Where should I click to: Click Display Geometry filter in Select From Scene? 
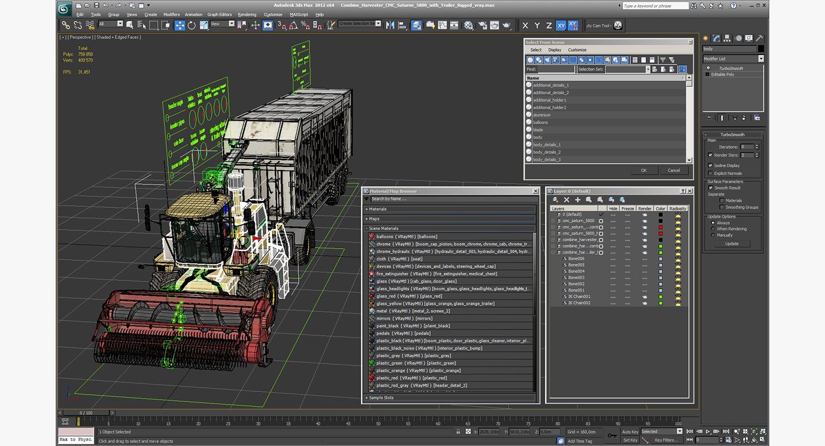(530, 60)
